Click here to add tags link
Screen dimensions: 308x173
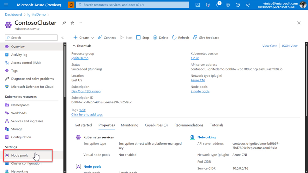point(87,115)
